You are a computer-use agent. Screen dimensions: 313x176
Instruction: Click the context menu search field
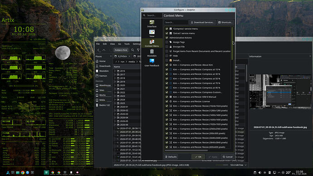176,22
